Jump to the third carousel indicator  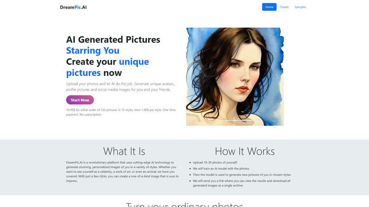[235, 120]
